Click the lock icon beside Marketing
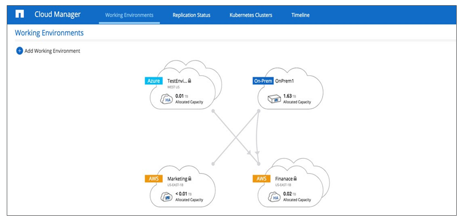The width and height of the screenshot is (464, 223). tap(190, 179)
